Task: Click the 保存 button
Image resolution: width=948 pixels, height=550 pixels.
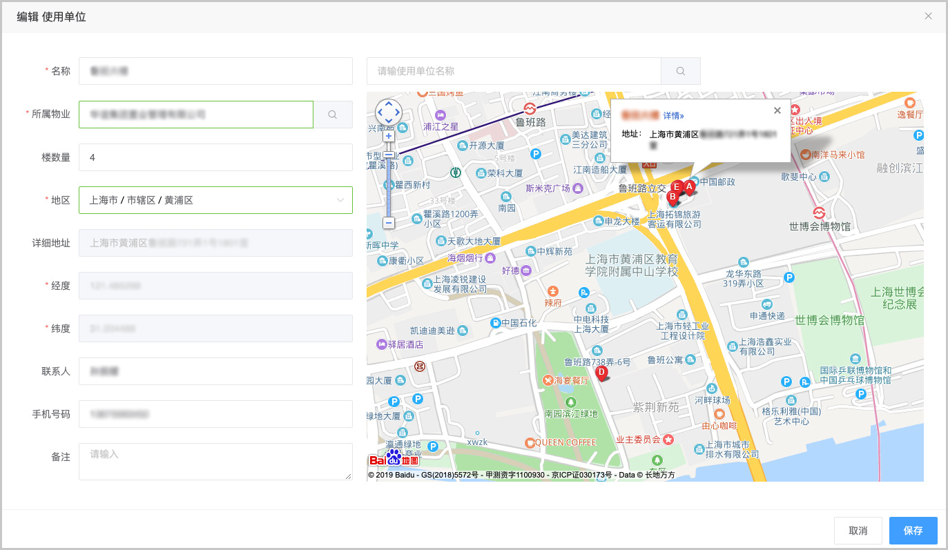Action: tap(913, 531)
